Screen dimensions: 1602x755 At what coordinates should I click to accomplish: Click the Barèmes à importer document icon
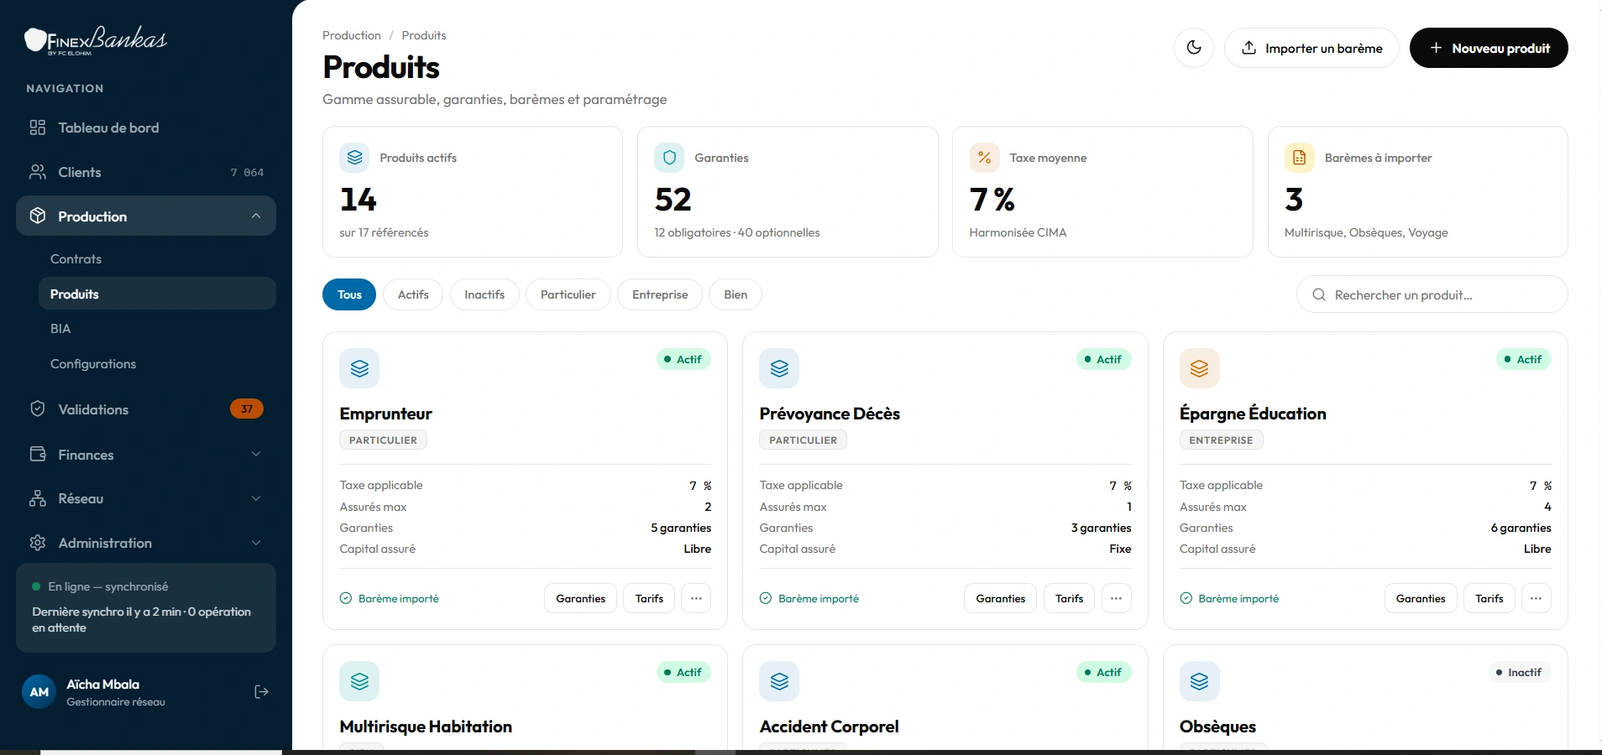(1299, 158)
